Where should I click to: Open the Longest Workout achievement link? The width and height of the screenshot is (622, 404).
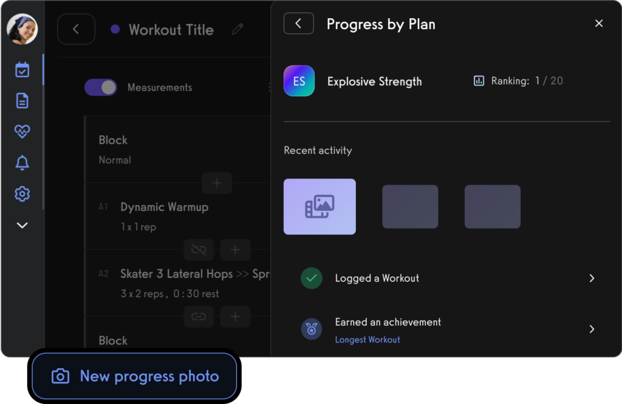pos(367,340)
